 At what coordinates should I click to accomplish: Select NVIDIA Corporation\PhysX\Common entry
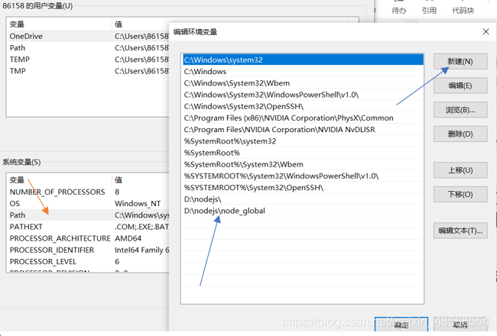pyautogui.click(x=303, y=118)
